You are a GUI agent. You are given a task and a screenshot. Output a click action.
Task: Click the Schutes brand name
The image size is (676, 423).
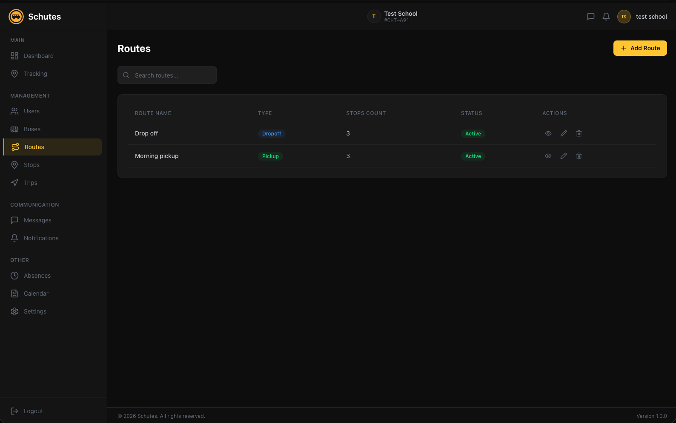[x=44, y=17]
